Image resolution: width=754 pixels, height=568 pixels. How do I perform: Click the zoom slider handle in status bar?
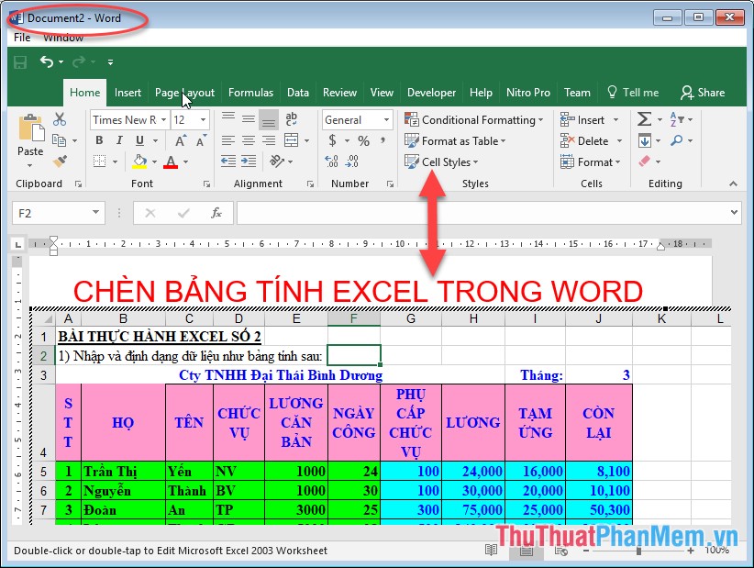pos(638,551)
